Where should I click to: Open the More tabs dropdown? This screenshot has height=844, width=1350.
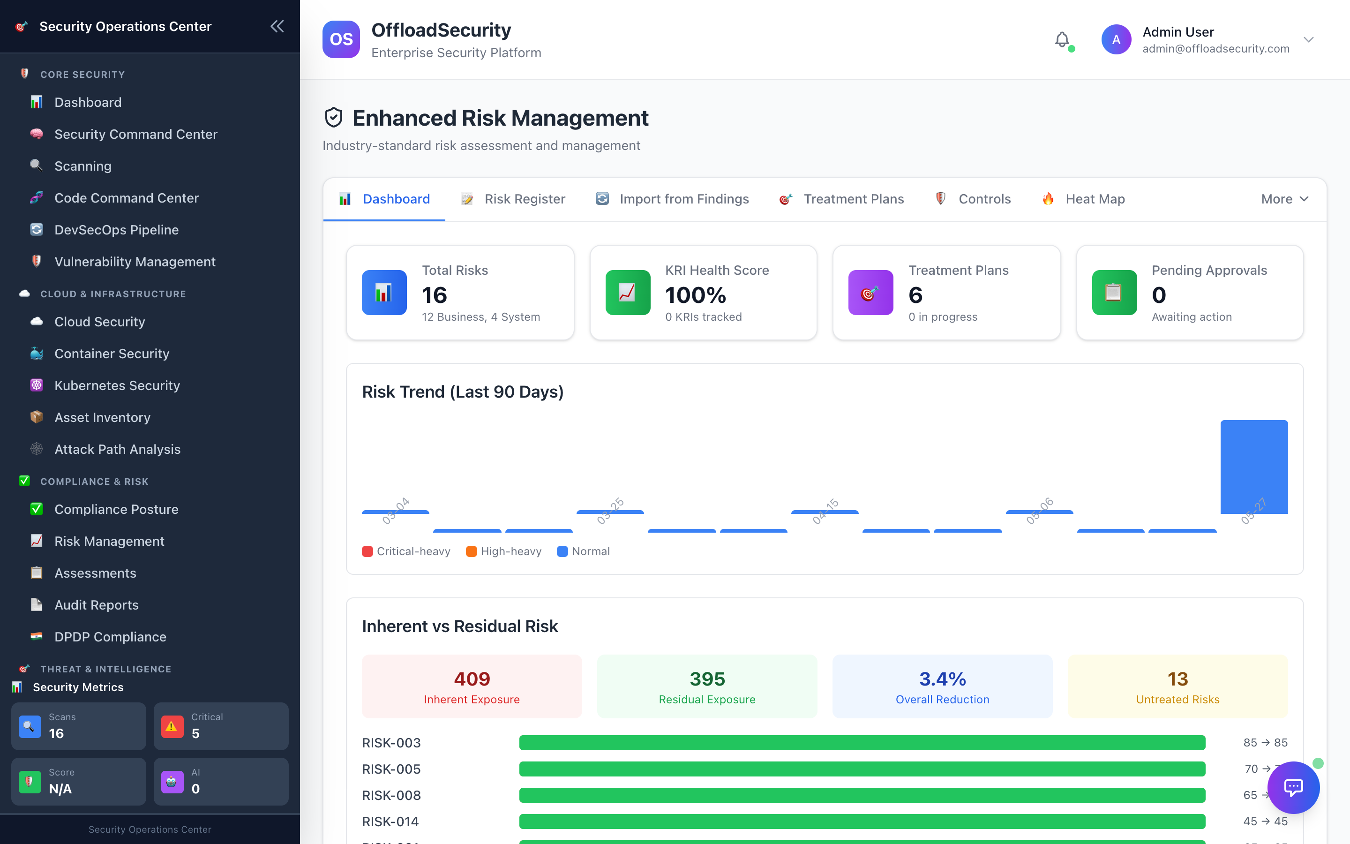[x=1285, y=199]
